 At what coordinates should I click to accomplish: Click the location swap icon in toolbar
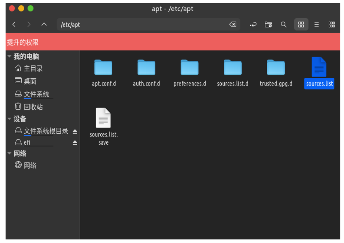(253, 24)
